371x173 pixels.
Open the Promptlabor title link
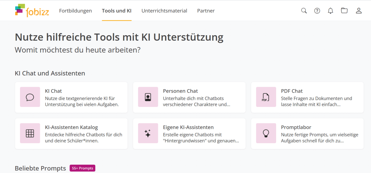pos(296,127)
